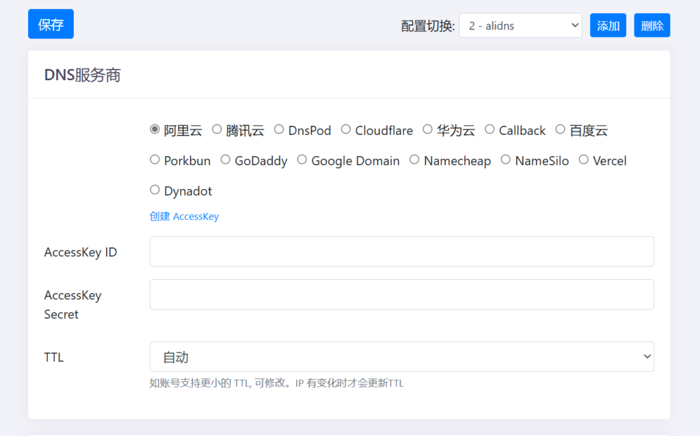This screenshot has height=436, width=700.
Task: Click the DNS服务商 section heading
Action: pyautogui.click(x=83, y=75)
